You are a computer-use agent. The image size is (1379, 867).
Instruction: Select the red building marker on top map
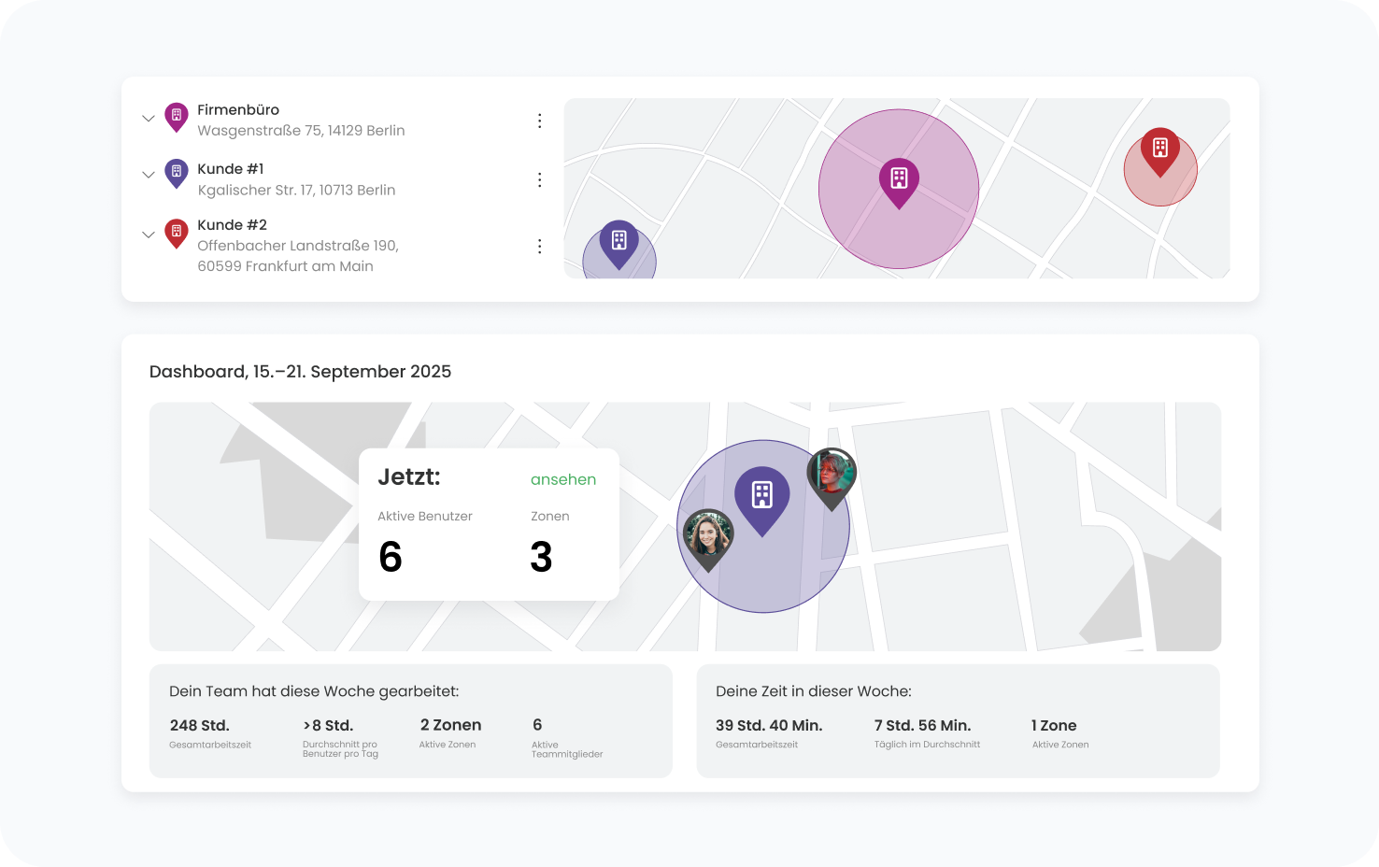click(1159, 149)
